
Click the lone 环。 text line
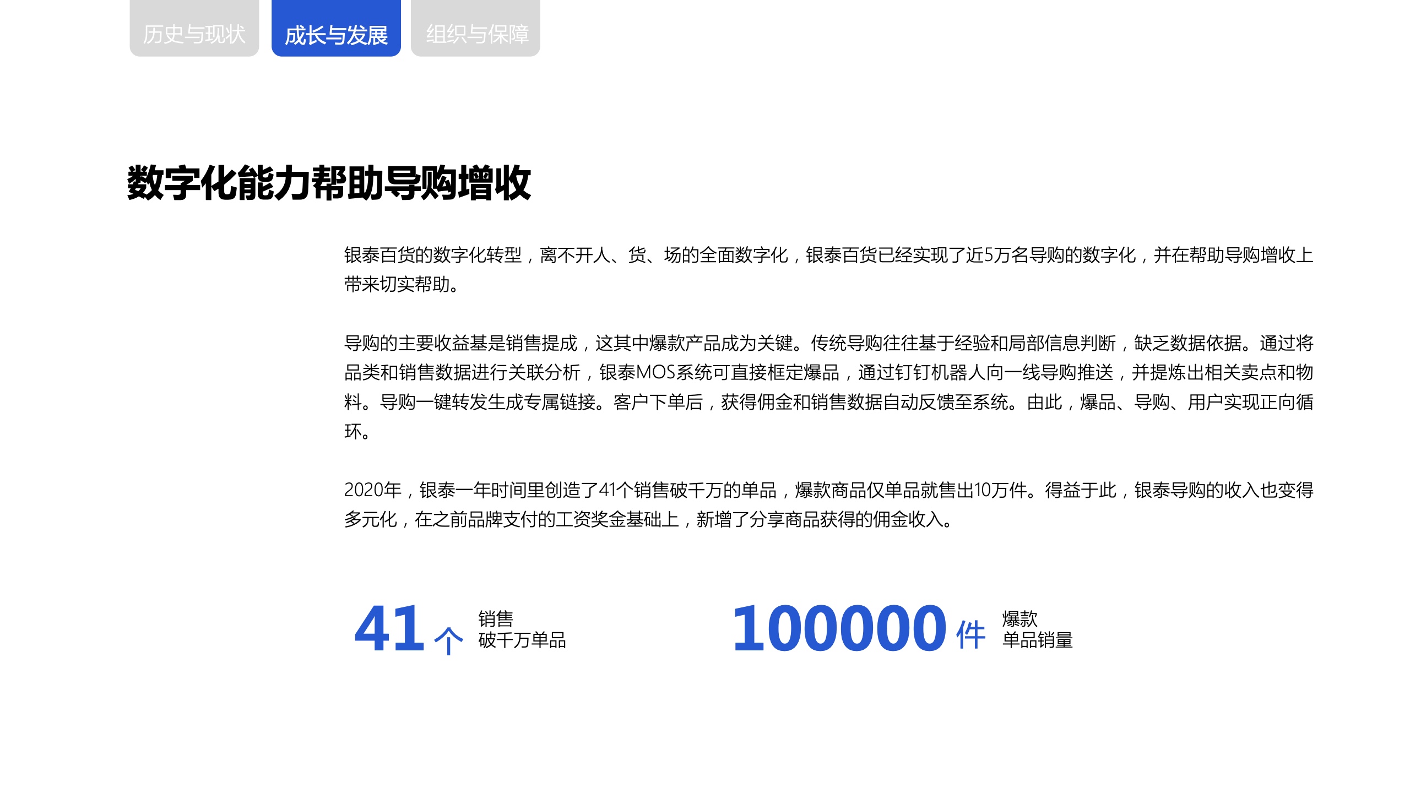click(x=356, y=431)
